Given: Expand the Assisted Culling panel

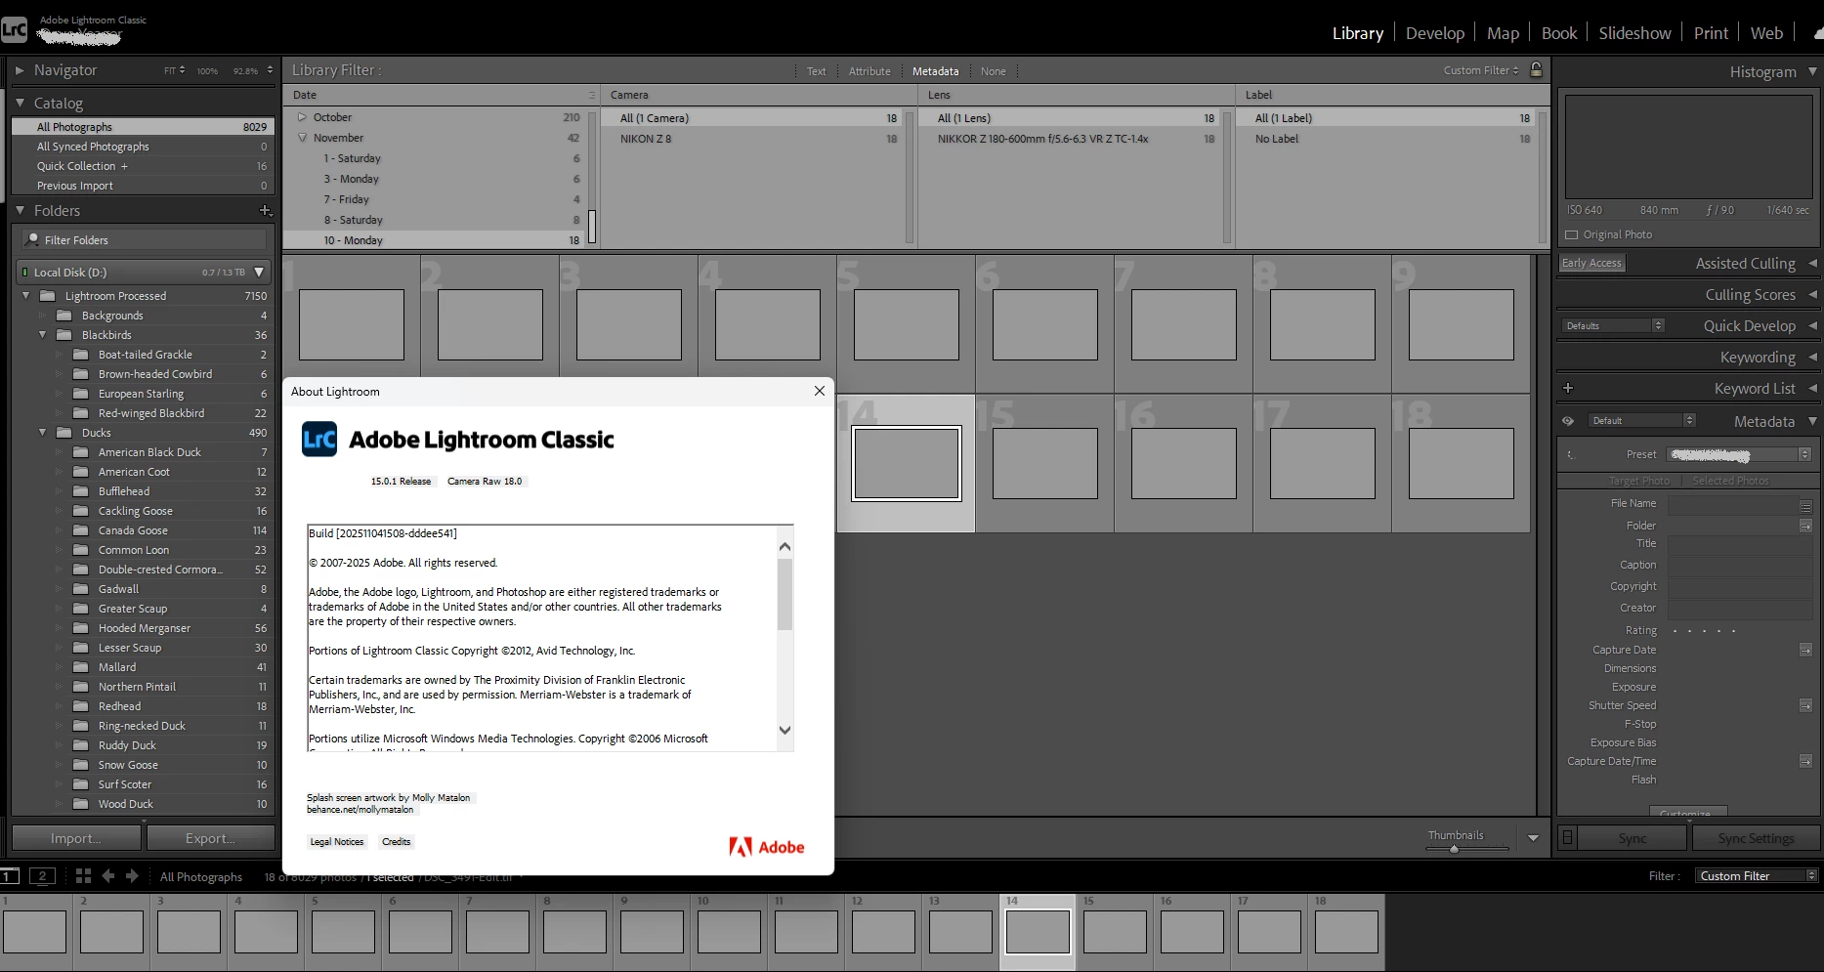Looking at the screenshot, I should 1812,263.
